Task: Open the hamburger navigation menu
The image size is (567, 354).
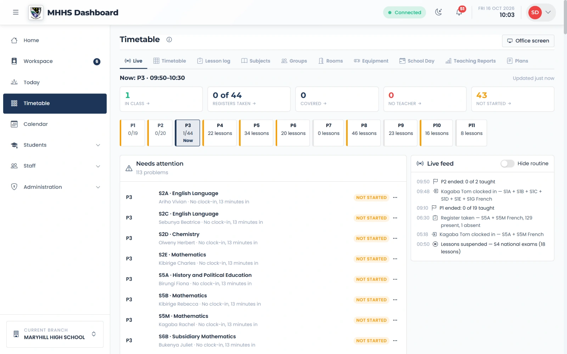Action: [16, 12]
